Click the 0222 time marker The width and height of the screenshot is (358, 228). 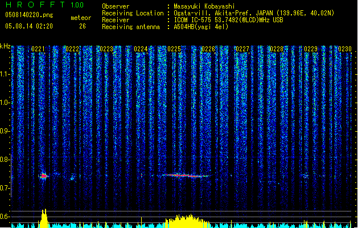pos(72,49)
